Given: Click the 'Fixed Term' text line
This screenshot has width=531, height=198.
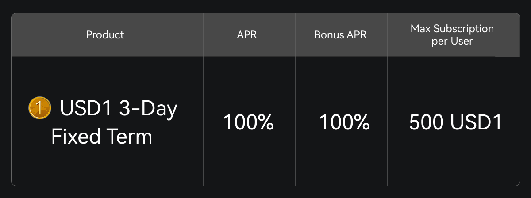Looking at the screenshot, I should click(102, 137).
